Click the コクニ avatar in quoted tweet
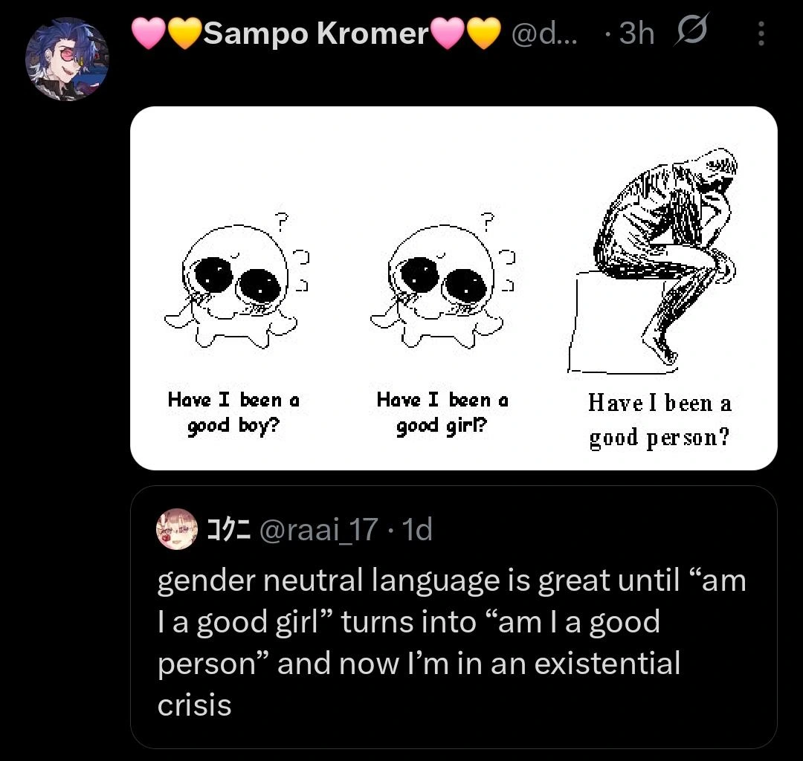The image size is (803, 761). click(x=175, y=529)
